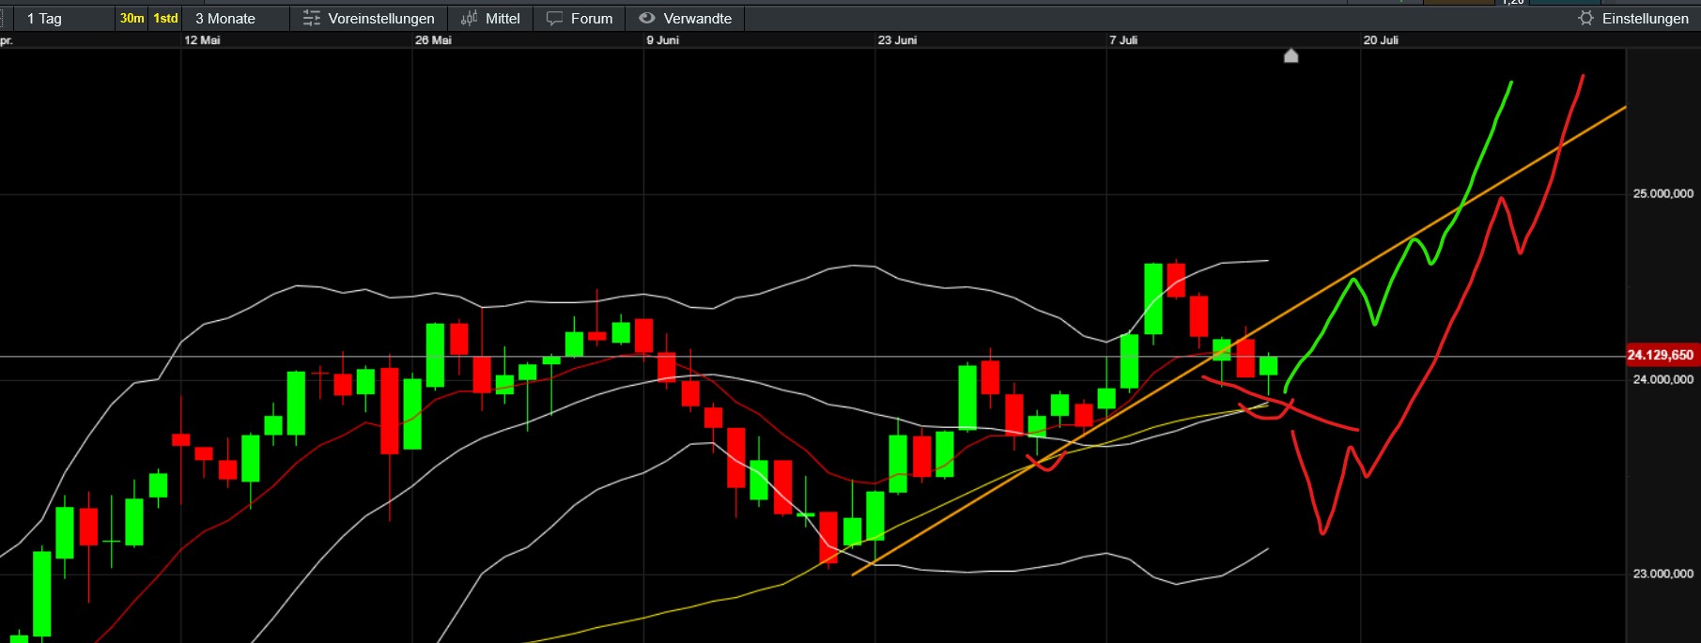Open the Einstellungen settings label
This screenshot has width=1701, height=643.
point(1646,19)
